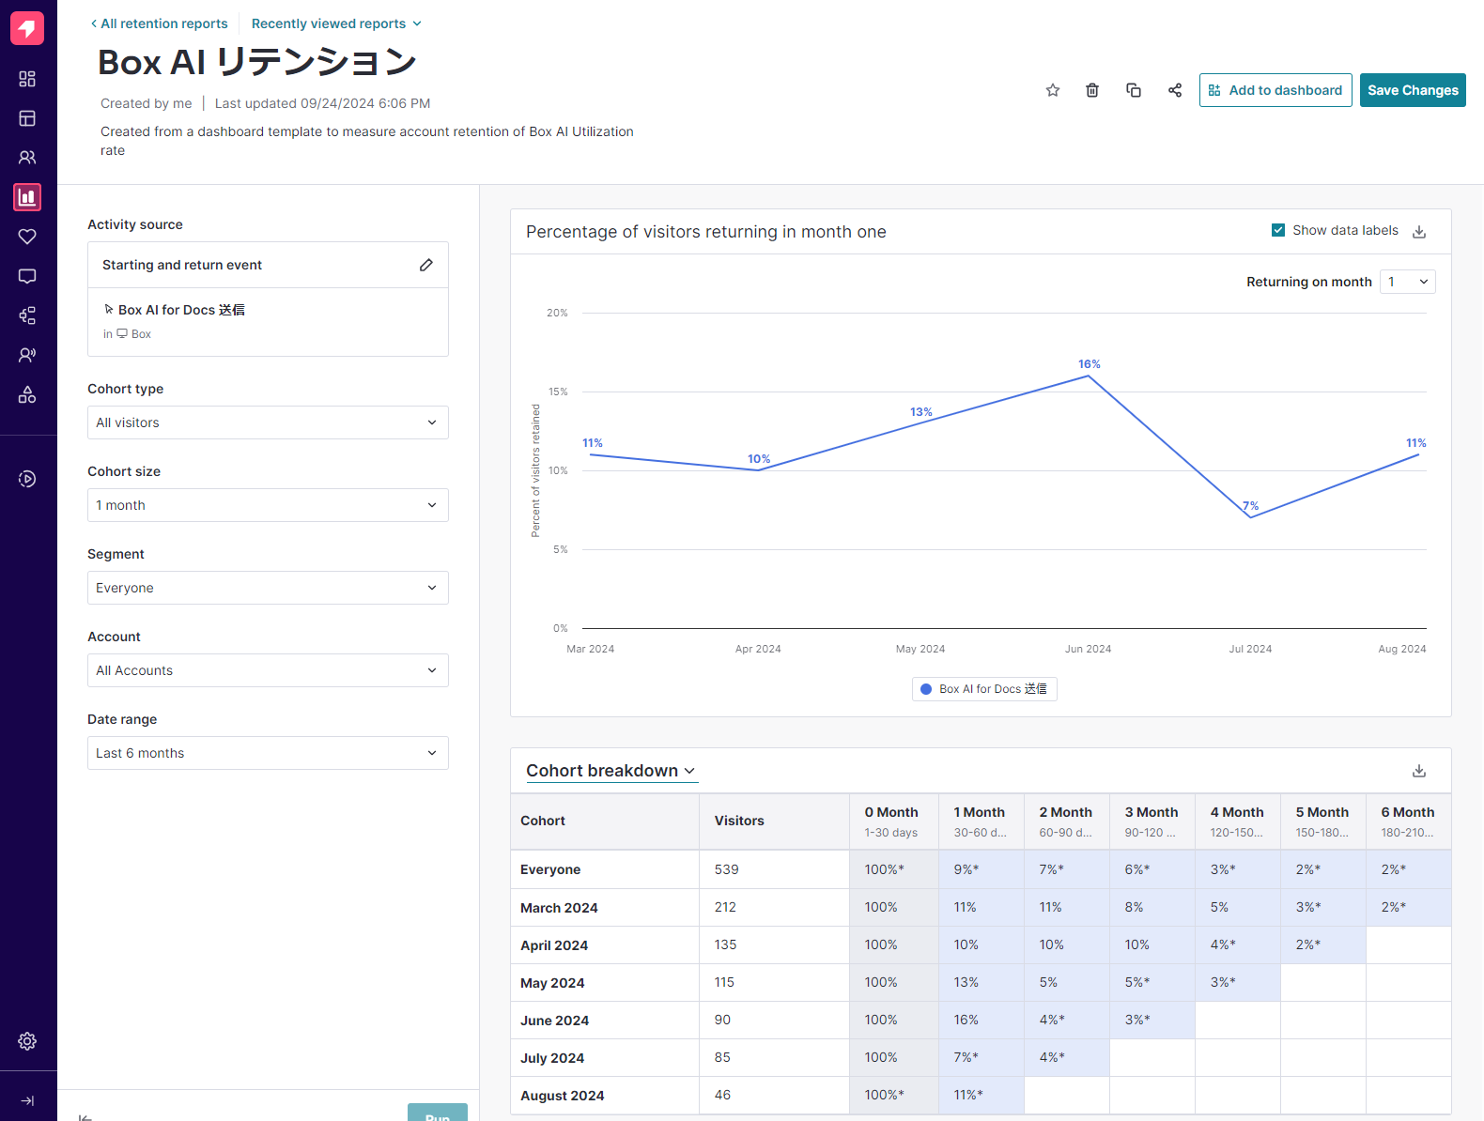Click the 5 Month column header

(x=1323, y=821)
